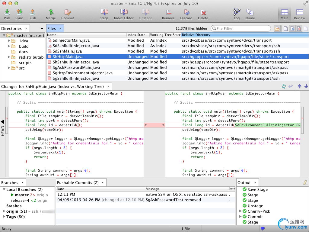Open the Log view

tap(237, 12)
